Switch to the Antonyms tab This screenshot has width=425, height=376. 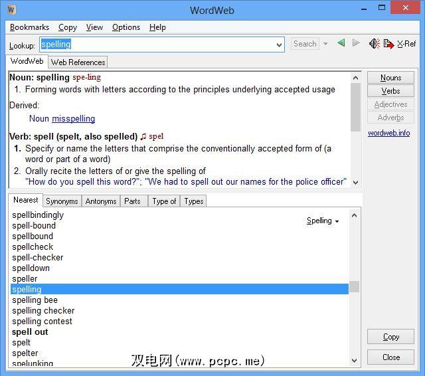101,201
